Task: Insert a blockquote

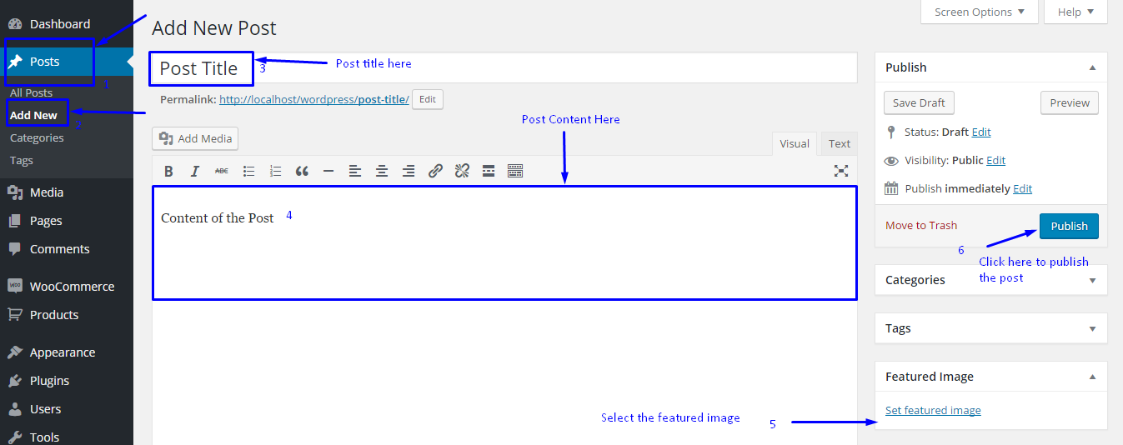Action: pyautogui.click(x=302, y=171)
